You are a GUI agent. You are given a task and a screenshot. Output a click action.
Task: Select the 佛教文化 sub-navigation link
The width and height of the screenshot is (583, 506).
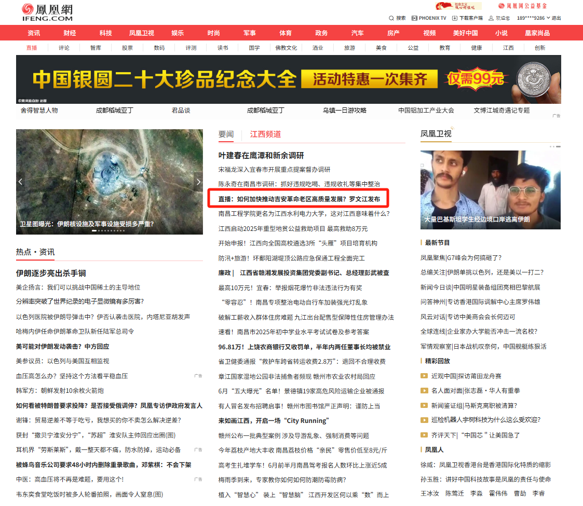coord(286,48)
